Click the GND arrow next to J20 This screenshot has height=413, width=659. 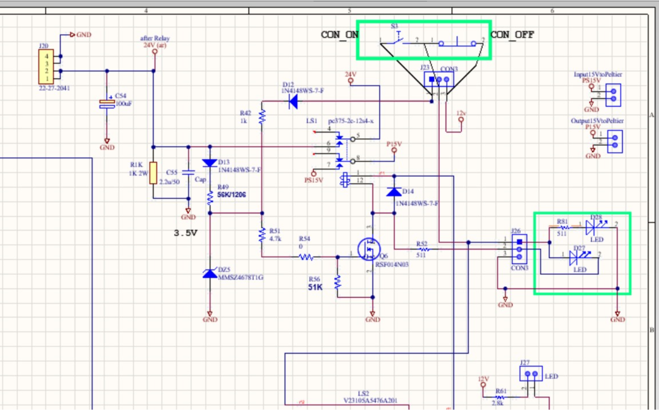point(72,35)
